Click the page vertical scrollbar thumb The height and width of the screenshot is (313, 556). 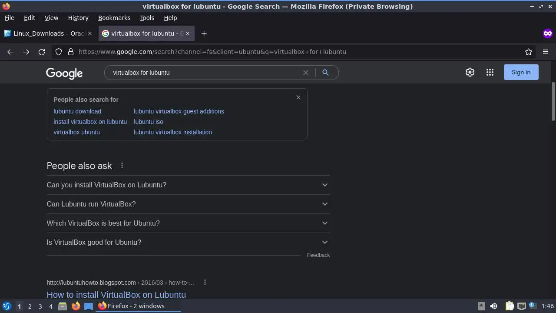[553, 101]
